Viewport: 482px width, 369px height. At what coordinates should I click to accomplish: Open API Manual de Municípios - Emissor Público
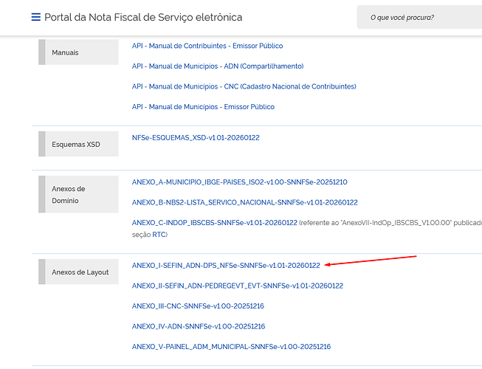203,107
